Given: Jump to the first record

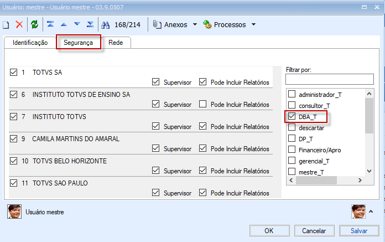Looking at the screenshot, I should (x=50, y=24).
